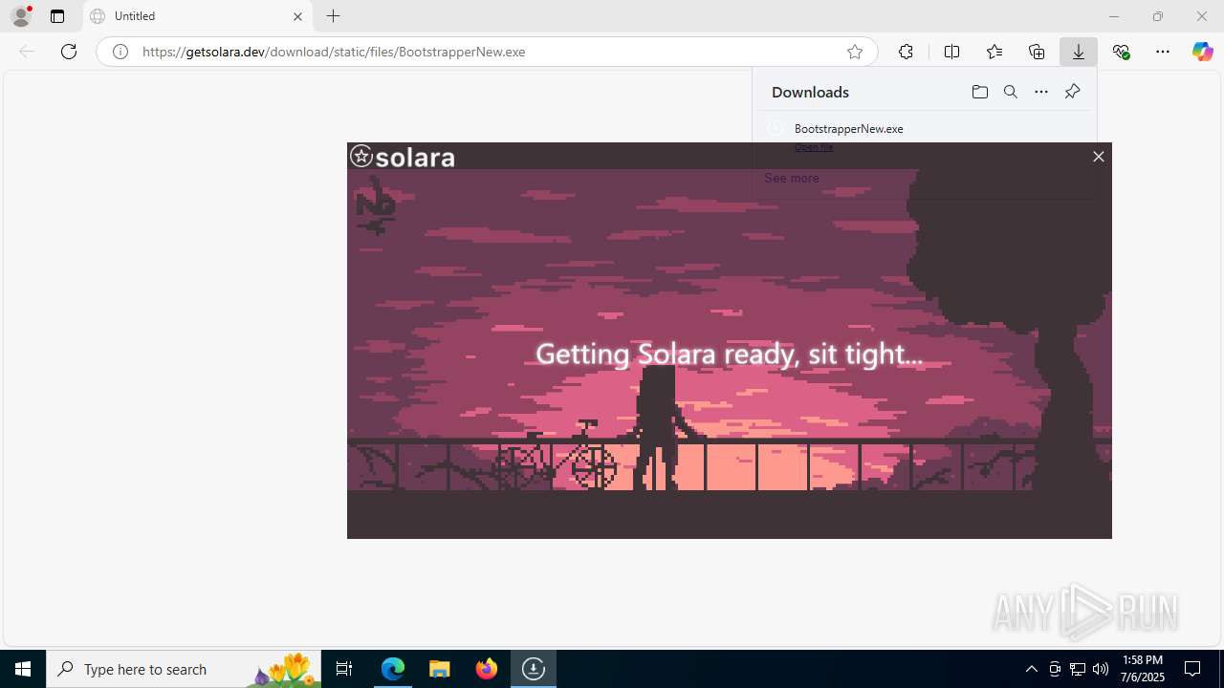Open File Explorer from taskbar
The height and width of the screenshot is (688, 1224).
[440, 669]
